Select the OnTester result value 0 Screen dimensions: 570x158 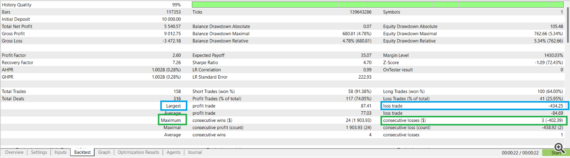pos(562,70)
